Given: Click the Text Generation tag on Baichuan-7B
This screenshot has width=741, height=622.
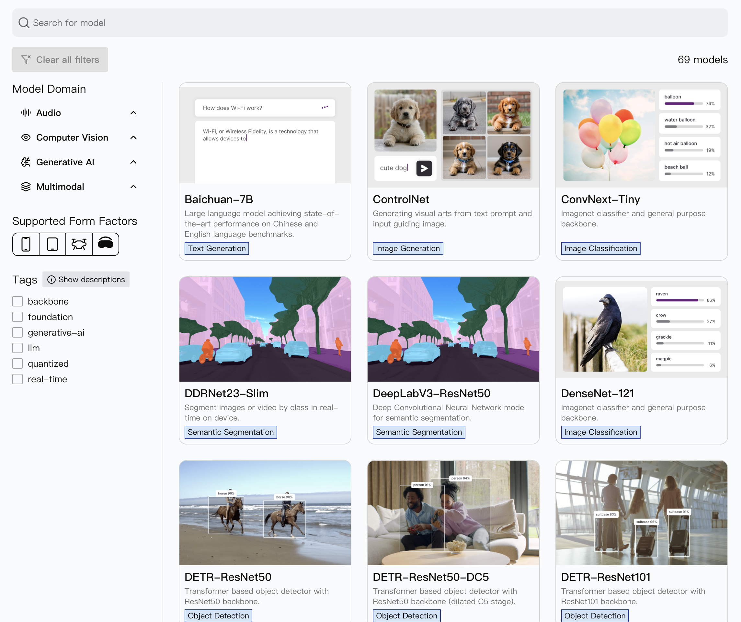Looking at the screenshot, I should [217, 248].
